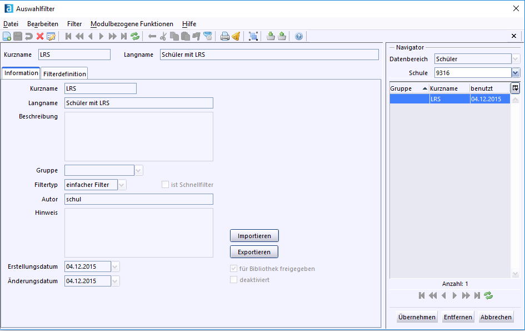Open the Bearbeiten menu
The width and height of the screenshot is (525, 331).
pos(43,24)
